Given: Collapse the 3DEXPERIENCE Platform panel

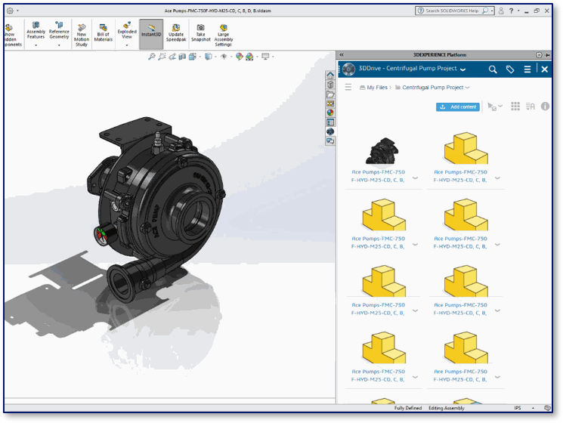Looking at the screenshot, I should [342, 55].
